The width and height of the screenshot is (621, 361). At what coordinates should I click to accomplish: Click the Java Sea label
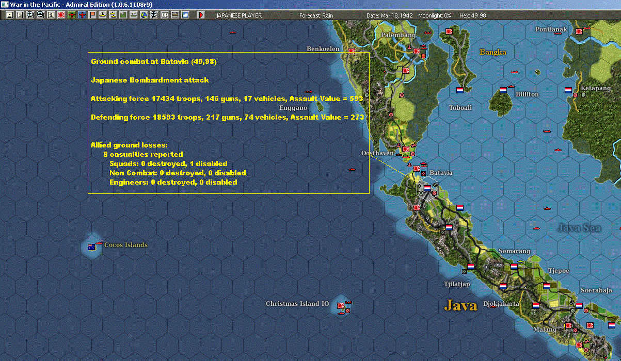pos(578,227)
